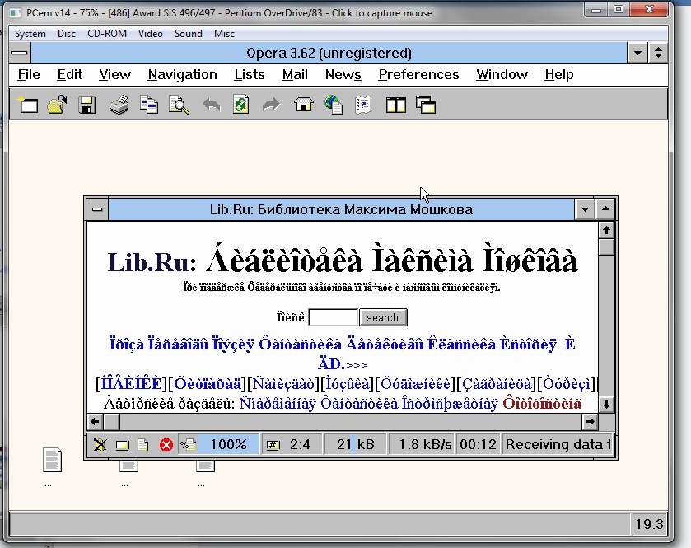Open the Preferences menu
691x548 pixels.
418,74
